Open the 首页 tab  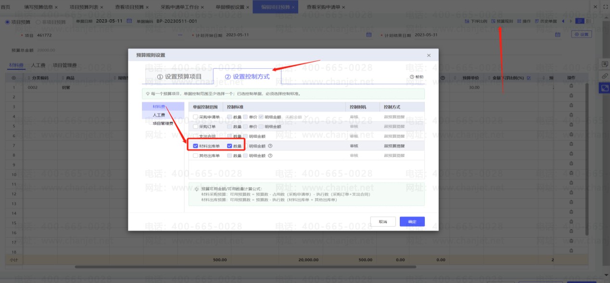tap(5, 7)
